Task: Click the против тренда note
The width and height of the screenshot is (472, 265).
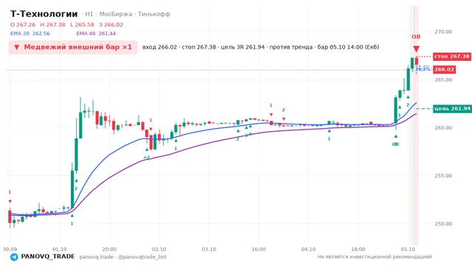Action: point(291,47)
